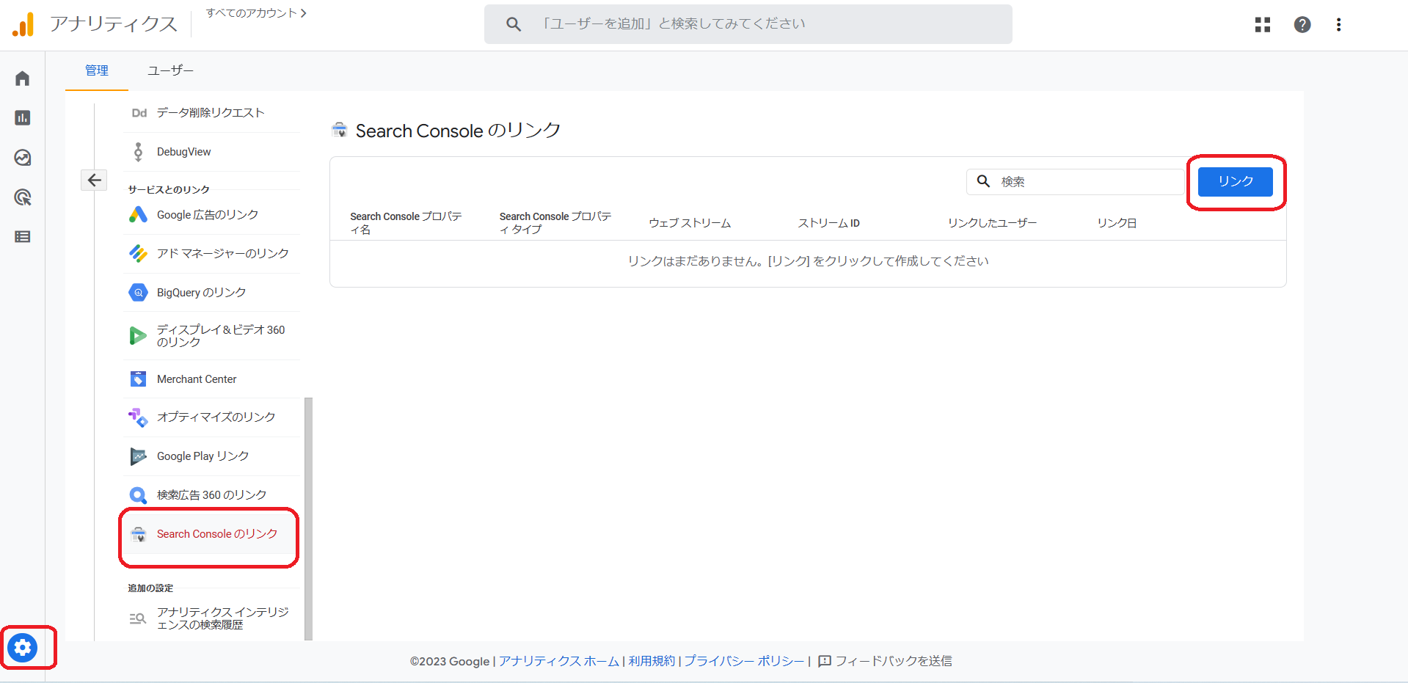Viewport: 1408px width, 683px height.
Task: Open the Home icon in left sidebar
Action: point(23,78)
